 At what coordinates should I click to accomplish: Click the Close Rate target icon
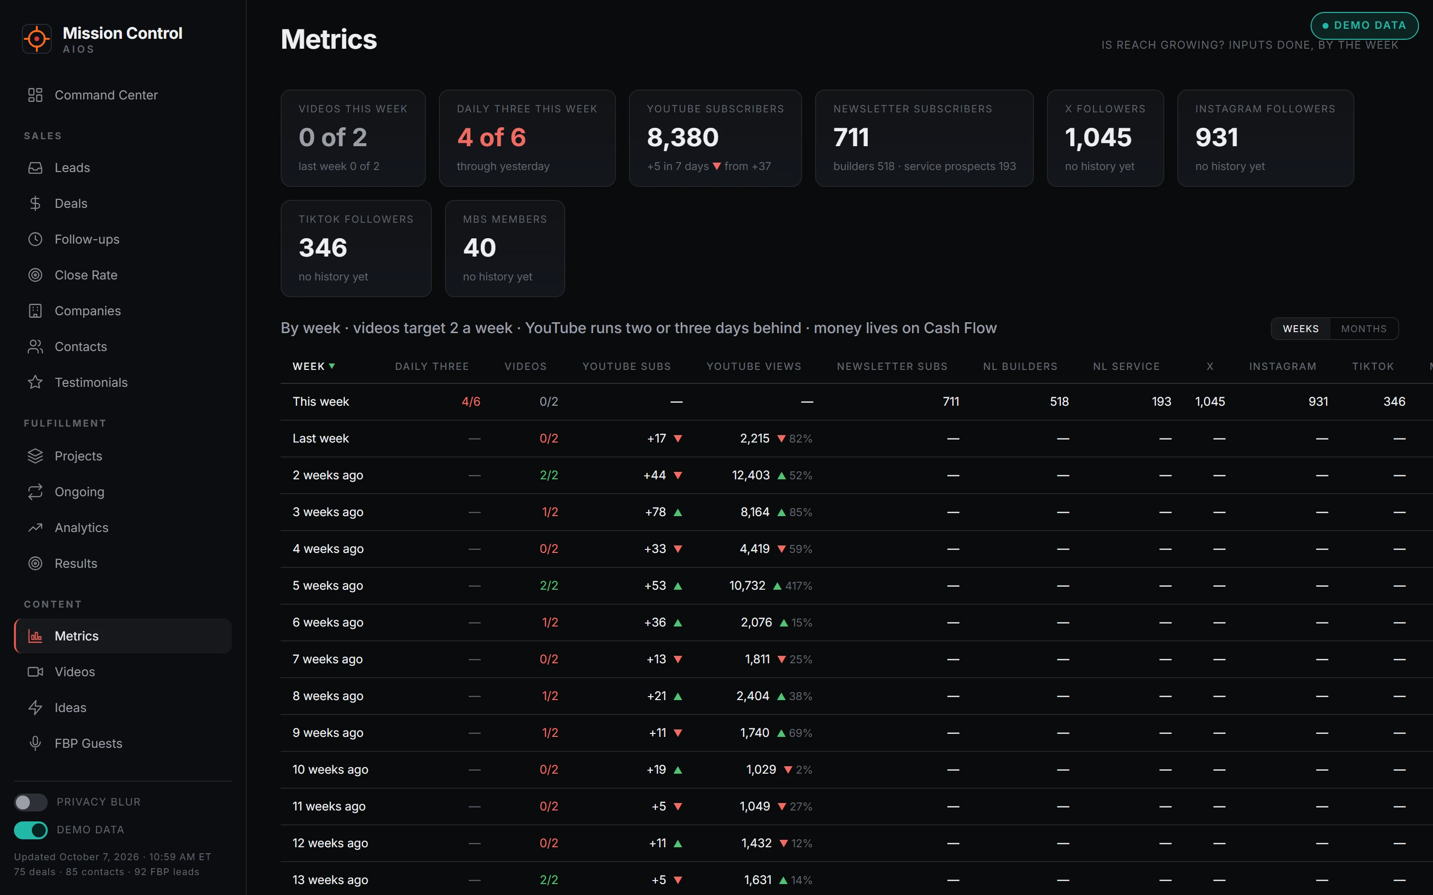35,275
